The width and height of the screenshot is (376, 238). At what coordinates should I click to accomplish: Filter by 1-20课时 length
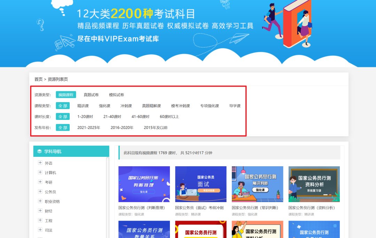[x=85, y=117]
